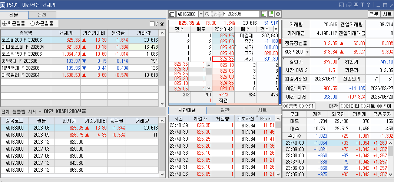Click the stepper down arrow next to F 202606
This screenshot has width=394, height=182.
220,16
